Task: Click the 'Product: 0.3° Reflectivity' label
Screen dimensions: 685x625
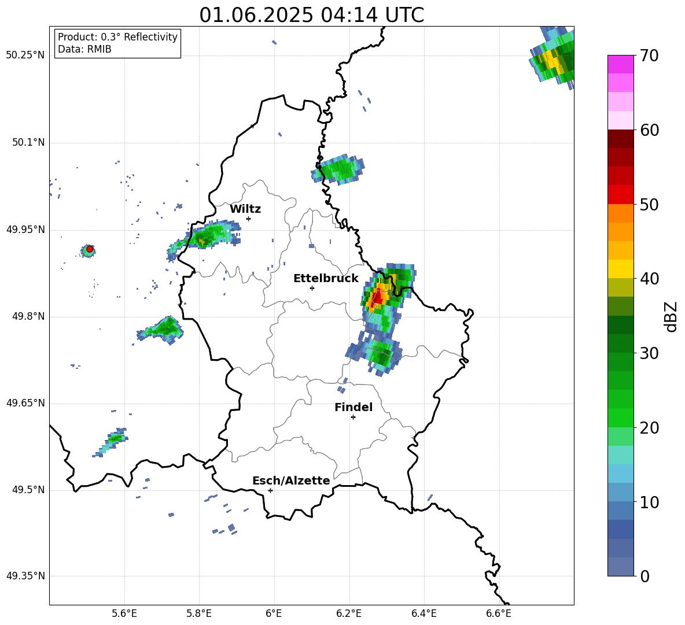Action: point(117,37)
